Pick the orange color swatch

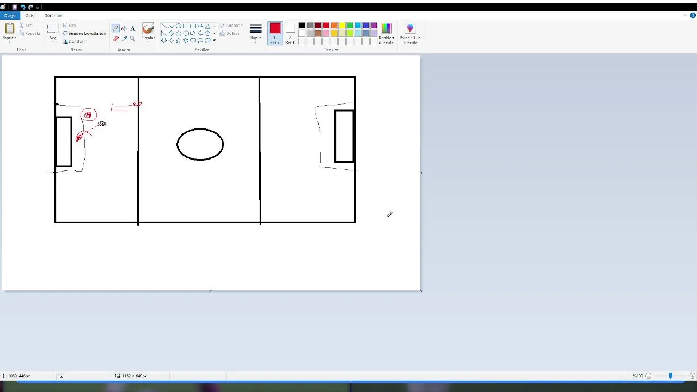pyautogui.click(x=334, y=26)
